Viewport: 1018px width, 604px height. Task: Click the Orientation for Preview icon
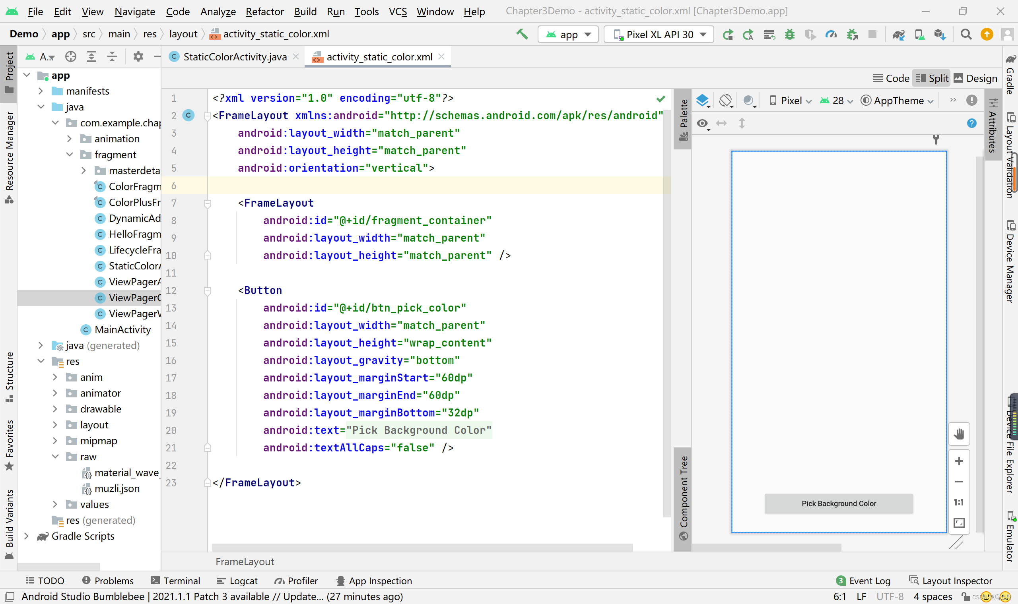point(726,100)
